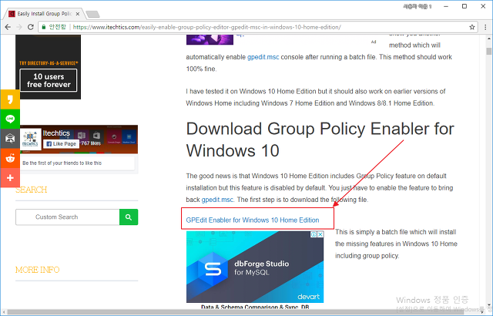Open the Itechtics Facebook page title
Screen dimensions: 493x316
click(x=56, y=133)
